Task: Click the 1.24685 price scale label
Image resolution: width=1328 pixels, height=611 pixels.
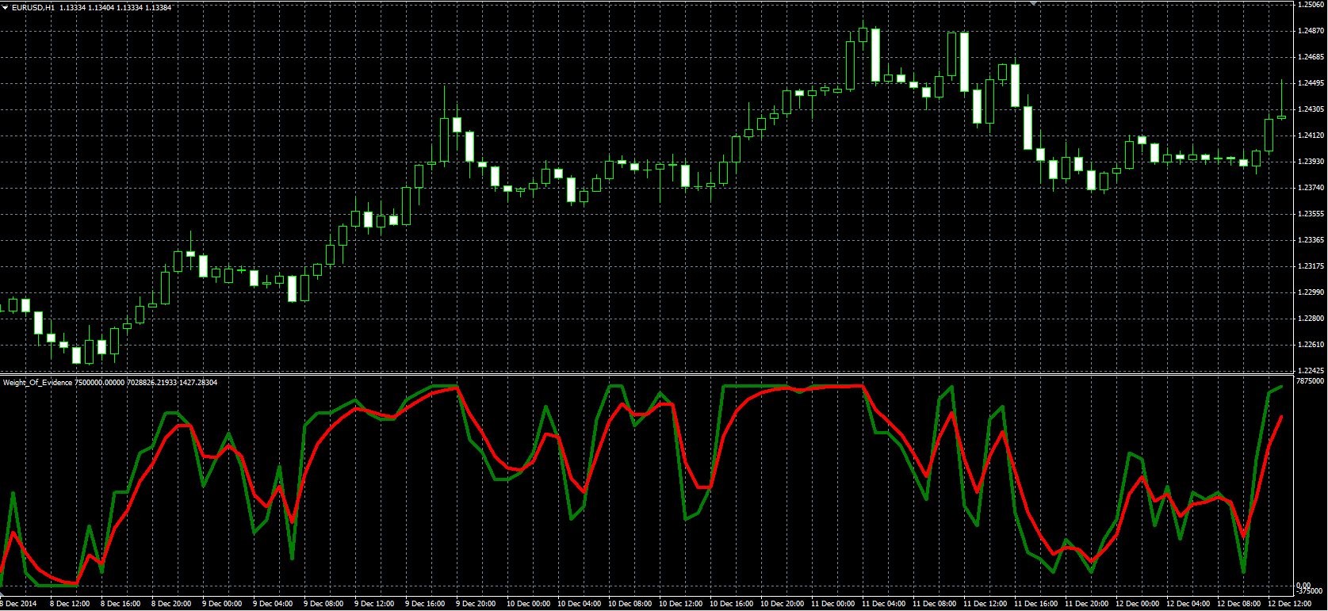Action: point(1312,57)
